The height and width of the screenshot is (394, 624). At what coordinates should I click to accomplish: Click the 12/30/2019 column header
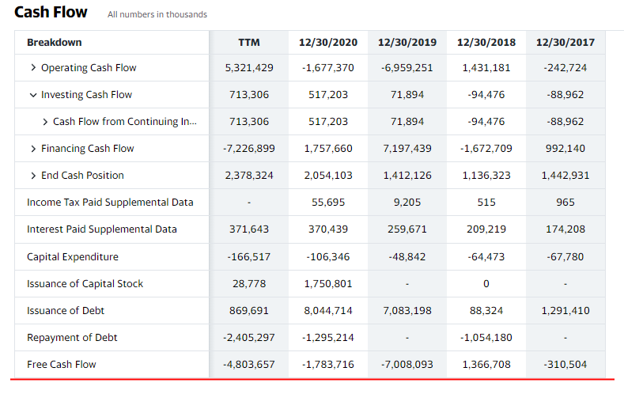pyautogui.click(x=407, y=42)
